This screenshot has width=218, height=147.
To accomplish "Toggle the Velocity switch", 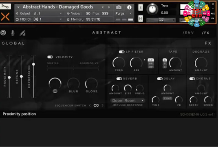I will point(50,57).
